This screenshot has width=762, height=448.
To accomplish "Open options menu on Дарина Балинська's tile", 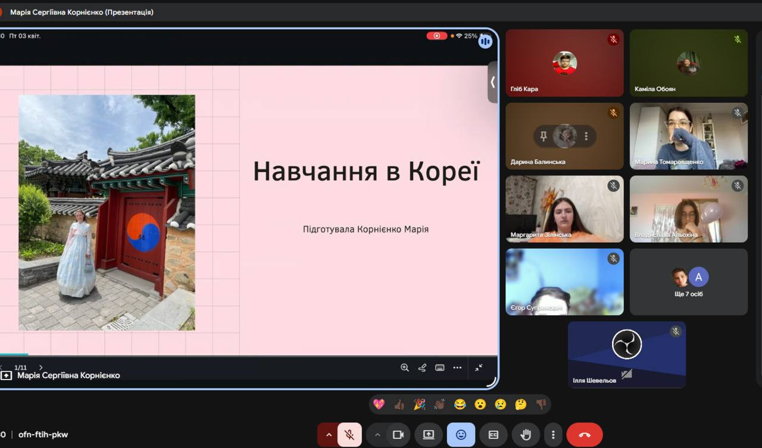I will (x=586, y=136).
